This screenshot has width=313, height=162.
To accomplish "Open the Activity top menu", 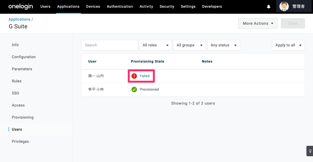I will [x=146, y=7].
